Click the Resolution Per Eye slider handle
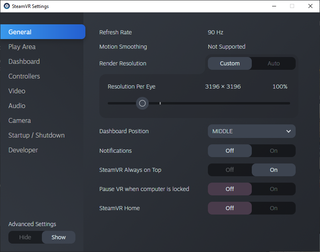Screen dimensions: 320x252 (142, 103)
